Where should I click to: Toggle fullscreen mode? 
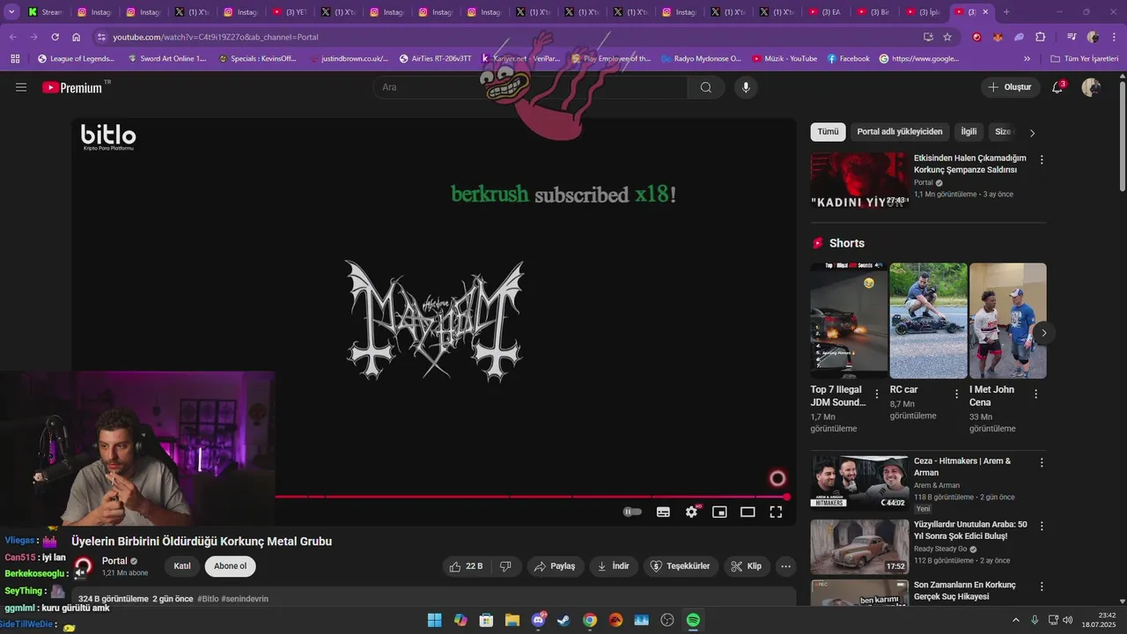tap(776, 512)
